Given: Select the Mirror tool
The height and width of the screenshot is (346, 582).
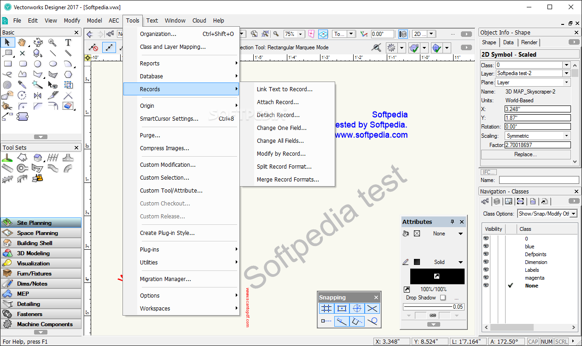Looking at the screenshot, I should tap(38, 95).
